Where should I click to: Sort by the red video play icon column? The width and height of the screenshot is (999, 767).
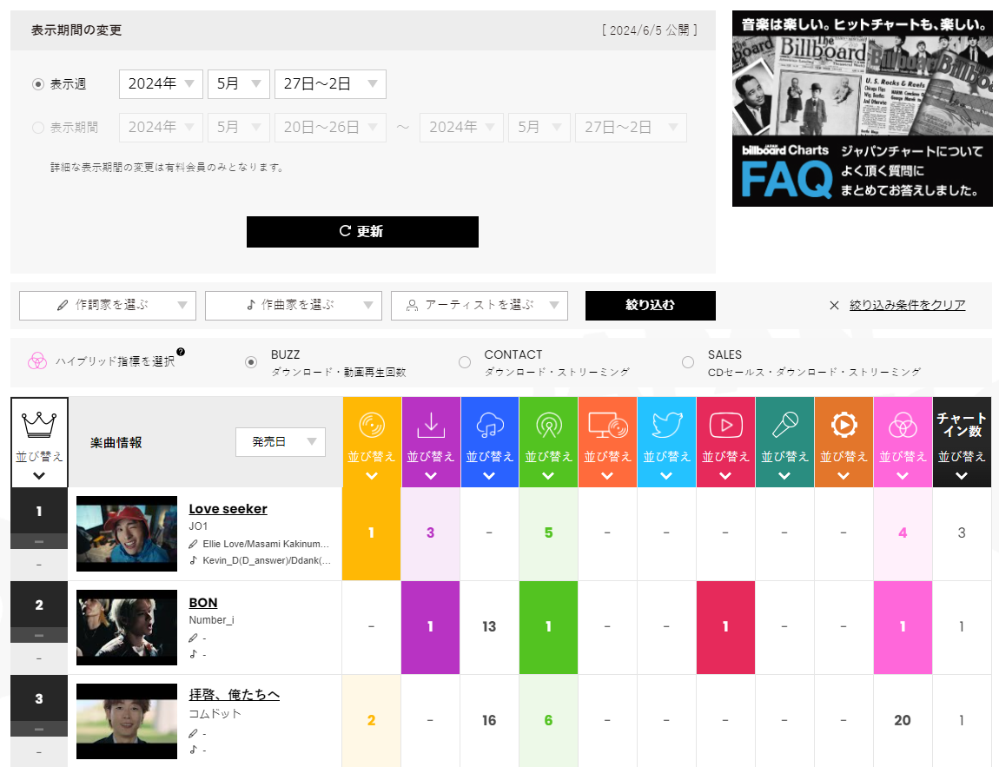coord(725,442)
